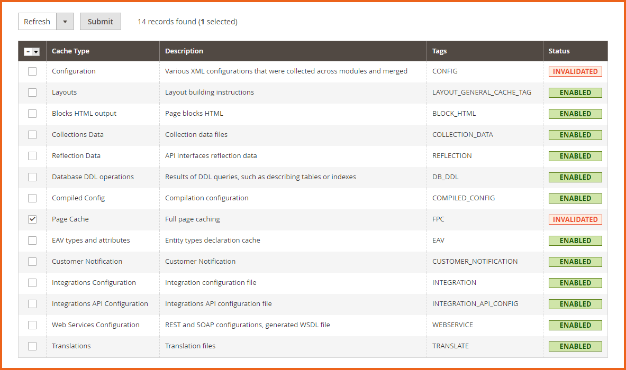The width and height of the screenshot is (626, 370).
Task: Check the Translations row checkbox
Action: pos(32,346)
